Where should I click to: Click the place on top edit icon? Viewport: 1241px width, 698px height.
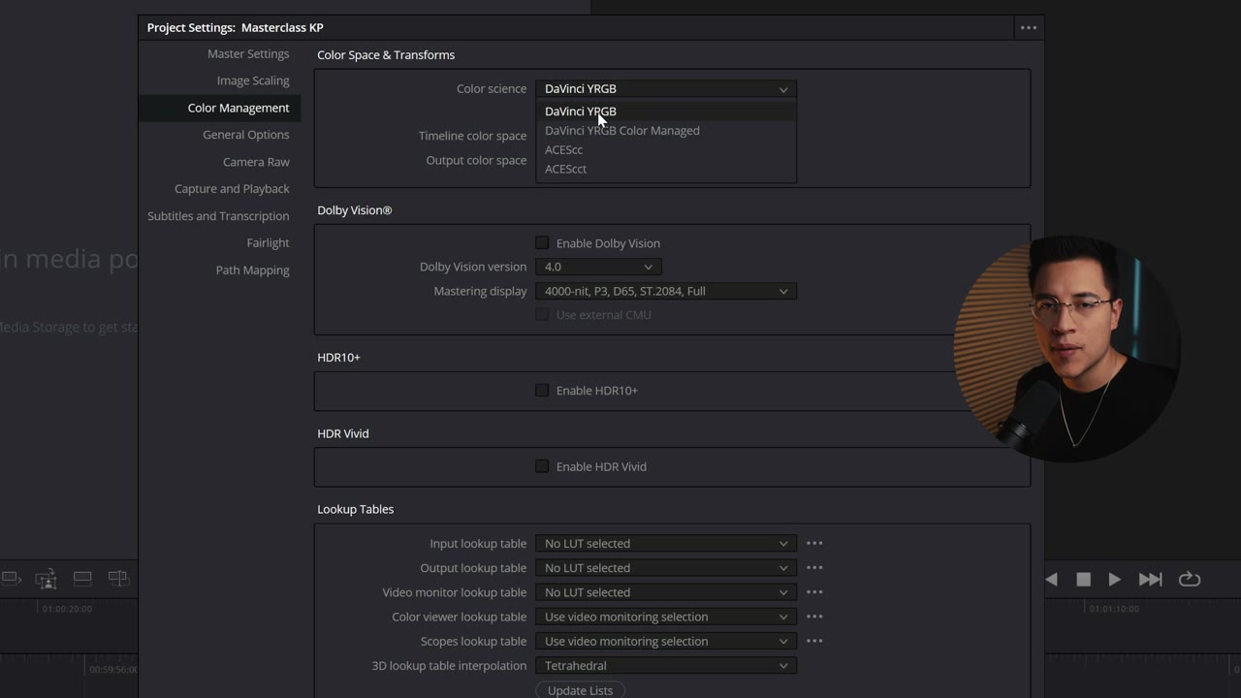pyautogui.click(x=82, y=579)
